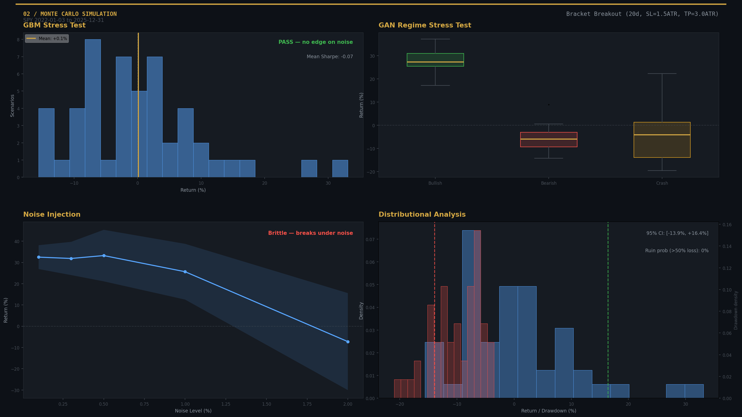Select the noise data point at 1.00%
Screen dimensions: 742x417
(x=185, y=272)
